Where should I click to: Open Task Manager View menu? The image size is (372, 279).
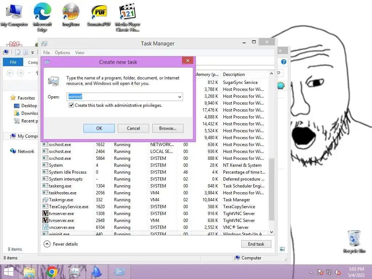point(80,53)
